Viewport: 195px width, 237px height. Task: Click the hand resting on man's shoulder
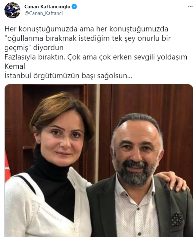coord(172,181)
